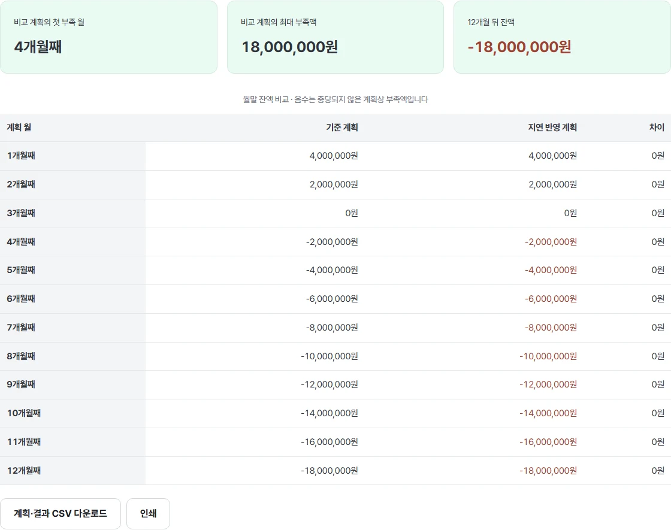The height and width of the screenshot is (530, 671).
Task: Click the black -16,000,000원 기준 계획 cell
Action: [330, 441]
